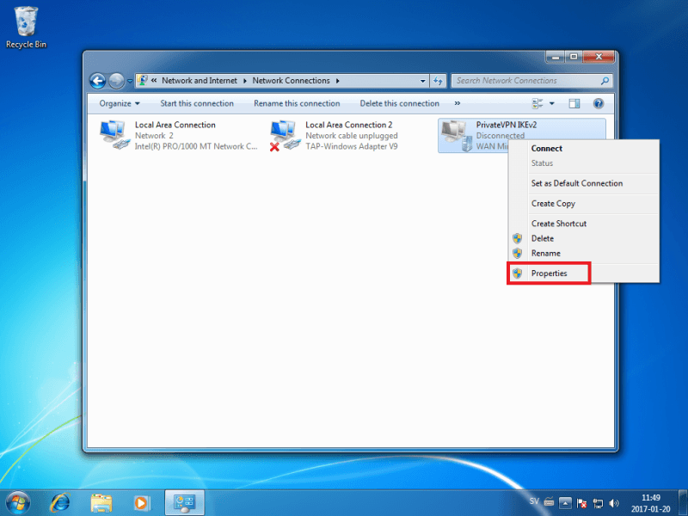Click Rename this connection in toolbar

[x=297, y=103]
